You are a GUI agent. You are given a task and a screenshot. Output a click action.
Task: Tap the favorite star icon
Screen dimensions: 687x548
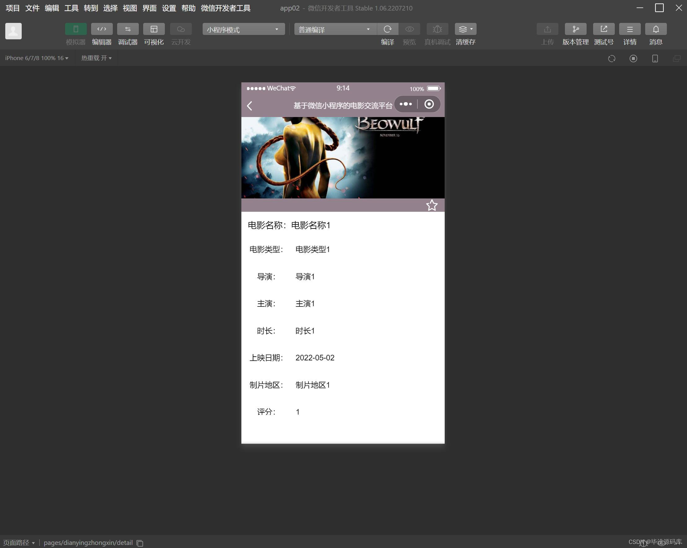(432, 205)
